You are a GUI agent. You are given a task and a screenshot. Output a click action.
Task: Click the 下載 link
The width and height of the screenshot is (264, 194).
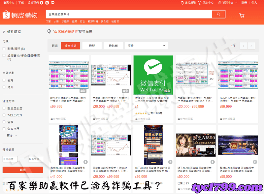tap(21, 3)
